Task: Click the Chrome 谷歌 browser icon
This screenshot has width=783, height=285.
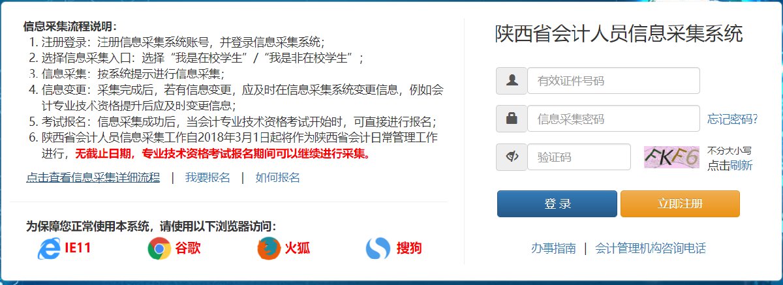Action: (159, 248)
